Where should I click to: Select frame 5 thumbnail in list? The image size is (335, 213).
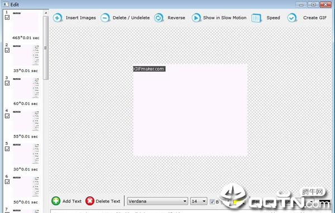[26, 154]
